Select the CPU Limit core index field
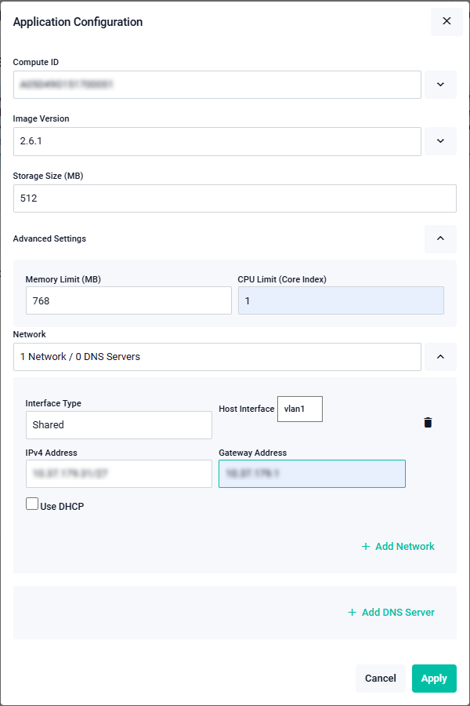 point(341,300)
